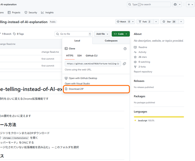Click the GitHub Desktop icon
This screenshot has width=195, height=161.
pos(66,78)
